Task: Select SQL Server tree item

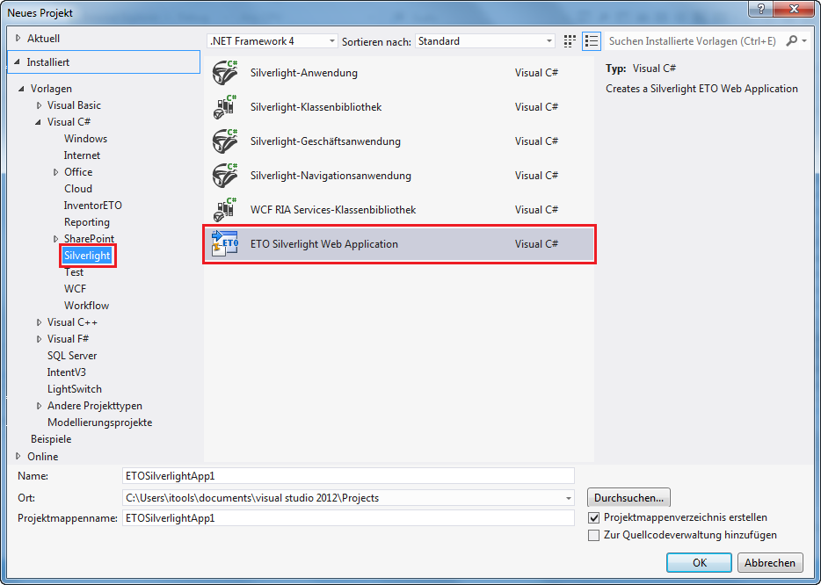Action: (72, 356)
